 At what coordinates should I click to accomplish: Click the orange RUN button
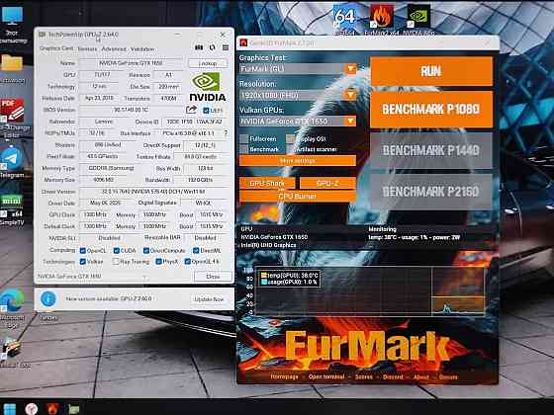point(431,71)
